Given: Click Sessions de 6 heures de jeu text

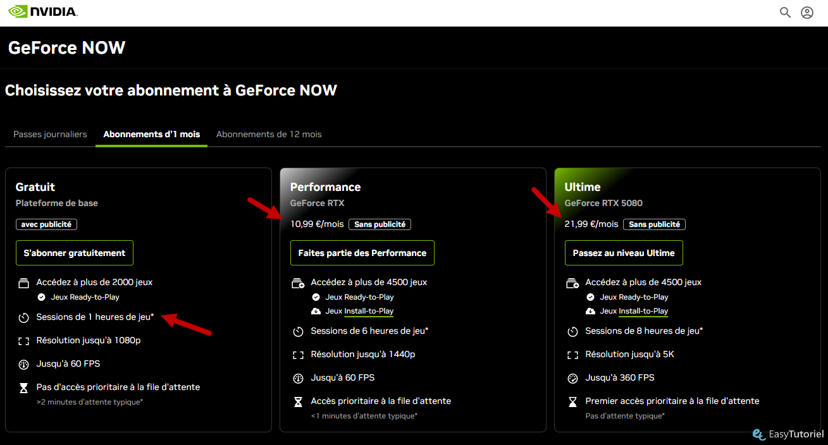Looking at the screenshot, I should [369, 331].
